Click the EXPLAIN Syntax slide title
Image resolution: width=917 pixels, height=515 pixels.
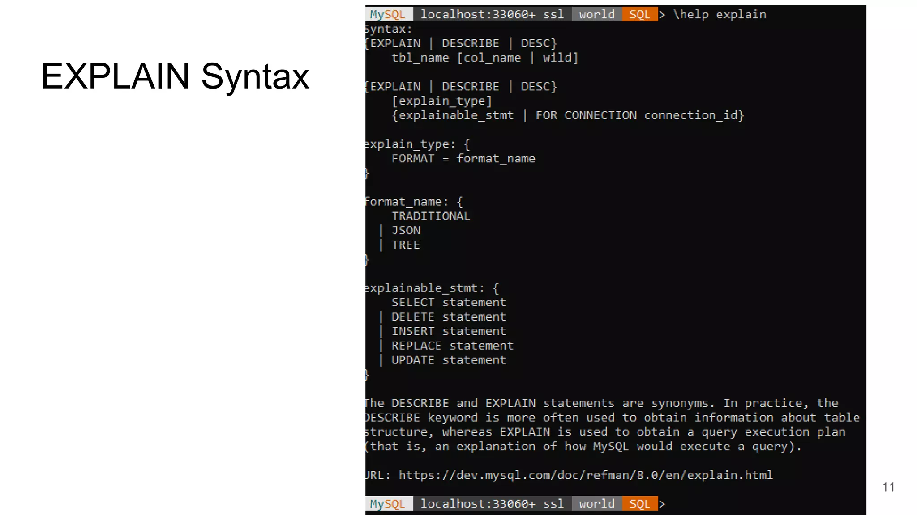pos(175,77)
